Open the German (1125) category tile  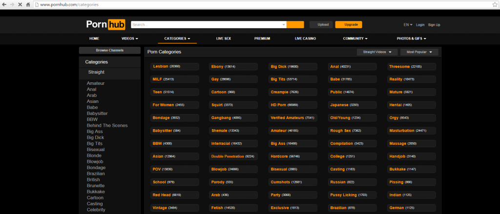pyautogui.click(x=411, y=208)
